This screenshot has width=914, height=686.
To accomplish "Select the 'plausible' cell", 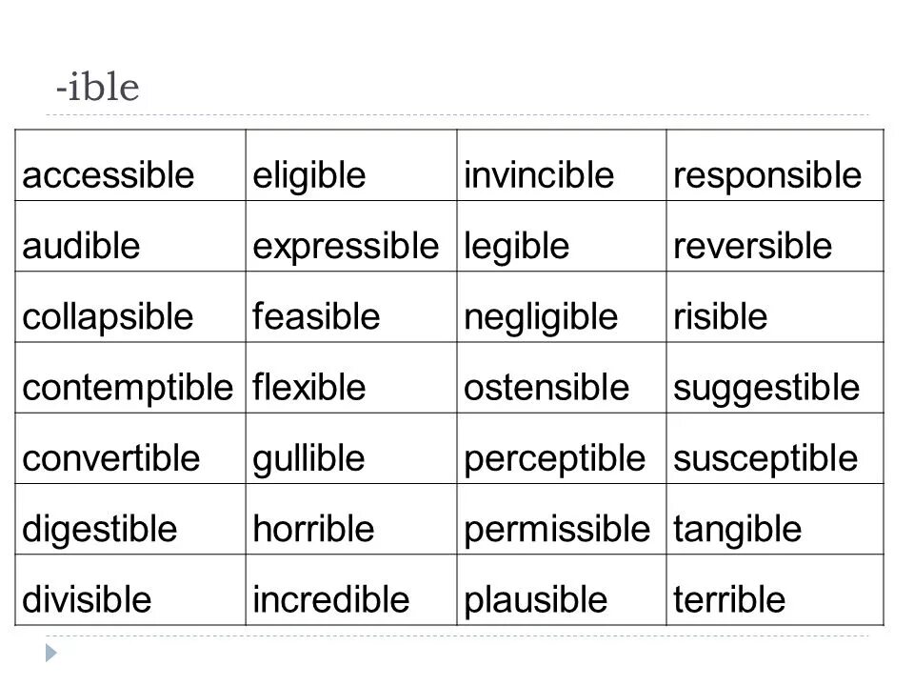I will pos(562,590).
